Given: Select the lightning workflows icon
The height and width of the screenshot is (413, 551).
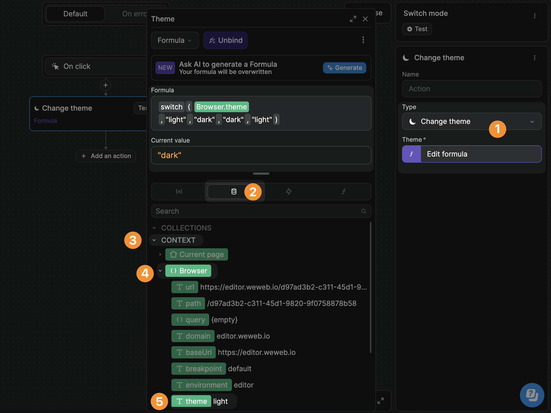Looking at the screenshot, I should [289, 191].
